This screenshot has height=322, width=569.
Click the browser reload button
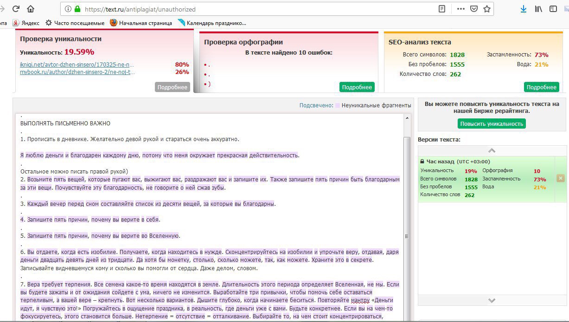click(16, 9)
